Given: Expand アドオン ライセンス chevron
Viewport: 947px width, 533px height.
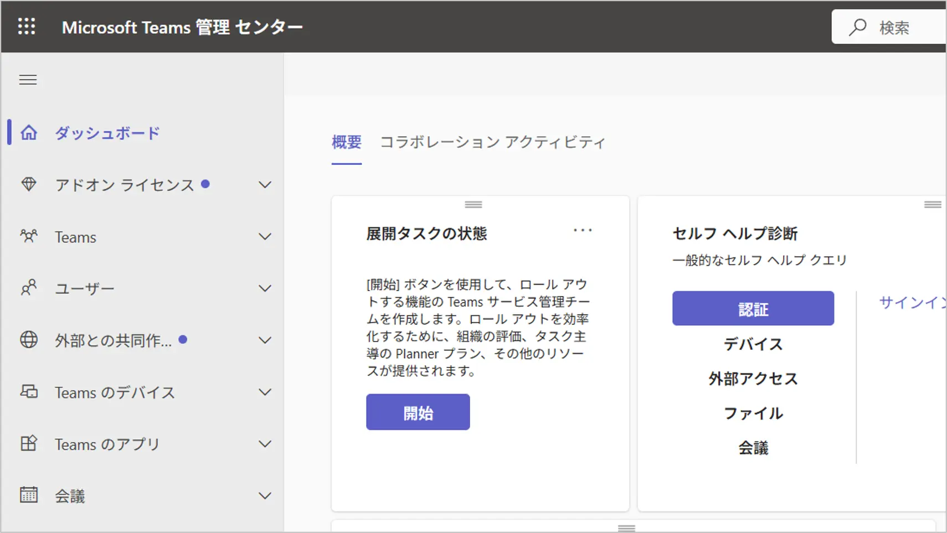Looking at the screenshot, I should coord(265,185).
